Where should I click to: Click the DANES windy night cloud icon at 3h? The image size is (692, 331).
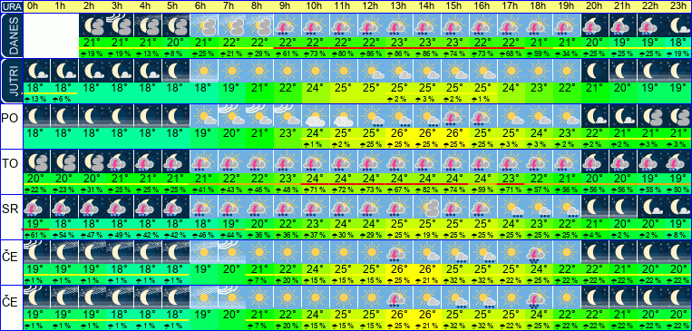point(120,25)
